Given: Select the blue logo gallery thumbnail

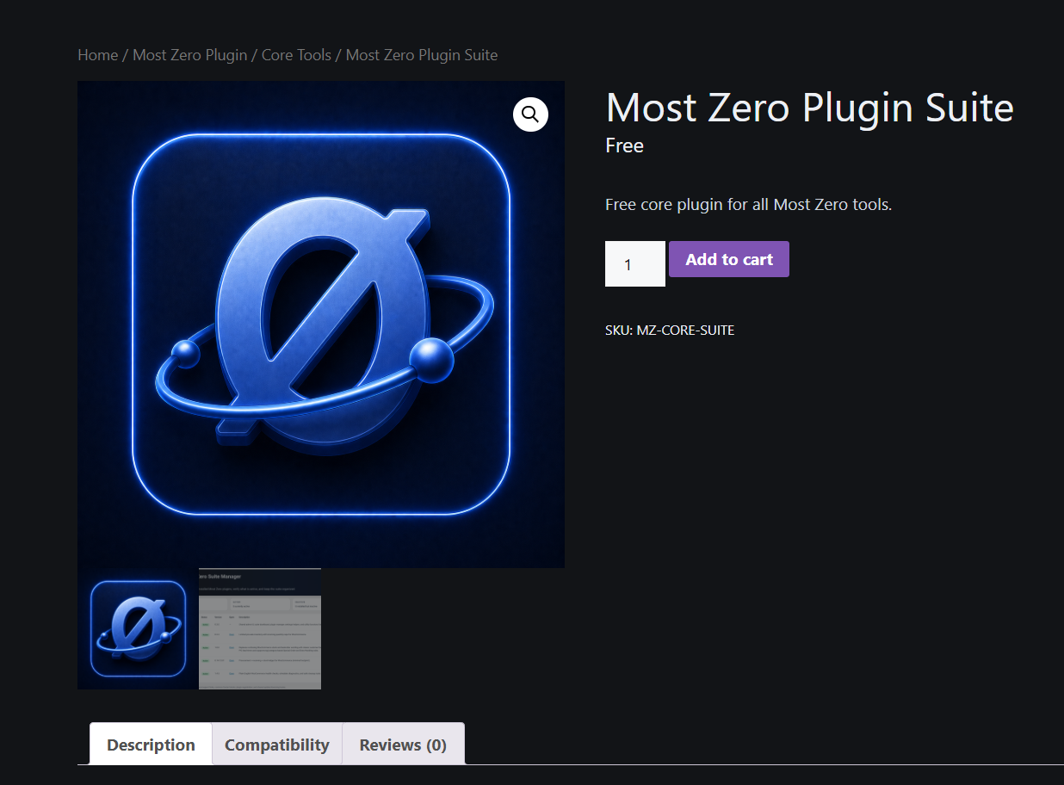Looking at the screenshot, I should click(x=138, y=628).
